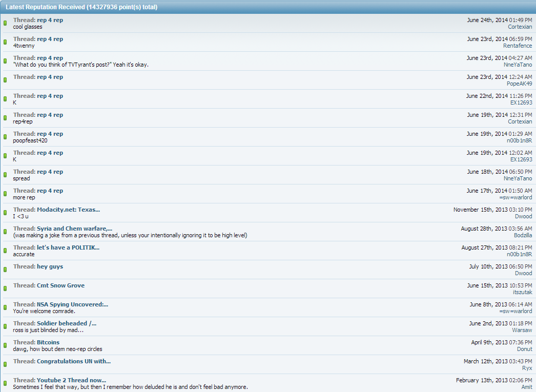Click green icon next to Syria and Chem warfare
Image resolution: width=536 pixels, height=392 pixels.
point(5,232)
